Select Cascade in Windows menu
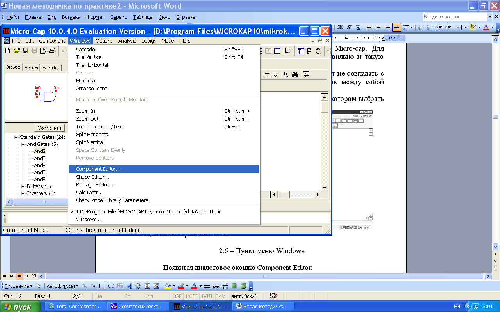The image size is (500, 312). tap(164, 50)
